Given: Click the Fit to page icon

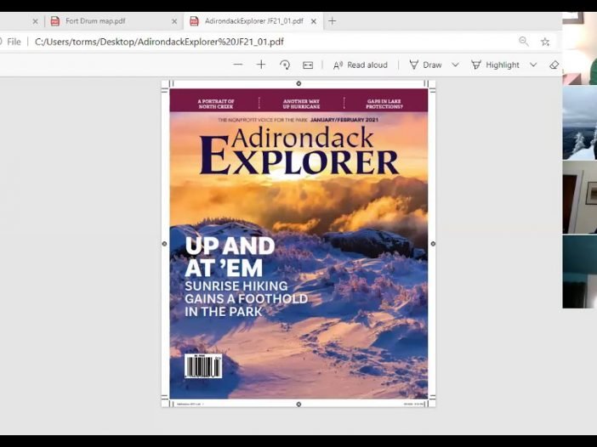Looking at the screenshot, I should 308,65.
